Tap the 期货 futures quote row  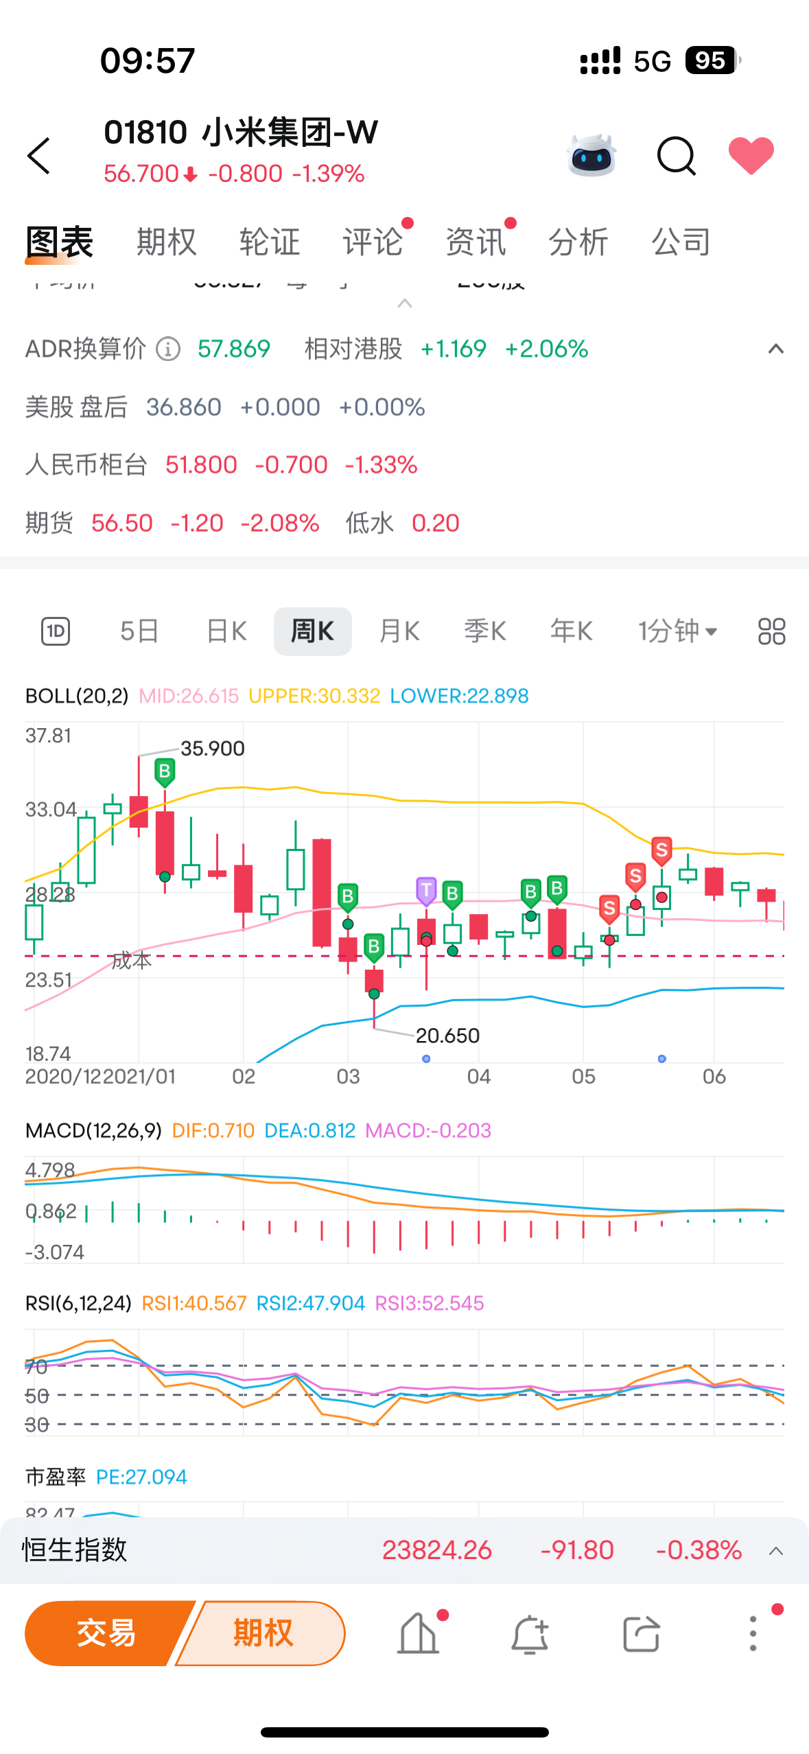pyautogui.click(x=242, y=523)
